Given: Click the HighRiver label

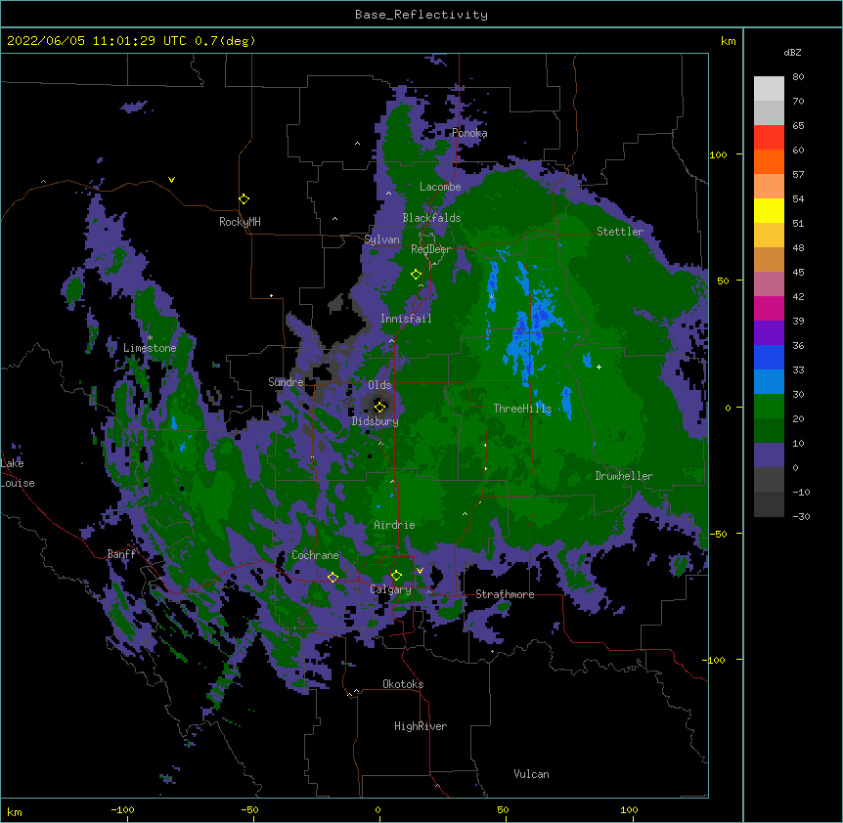Looking at the screenshot, I should tap(421, 726).
